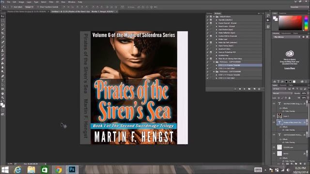The width and height of the screenshot is (310, 174).
Task: Expand first STEP 2 Add Color action
Action: [x=217, y=69]
